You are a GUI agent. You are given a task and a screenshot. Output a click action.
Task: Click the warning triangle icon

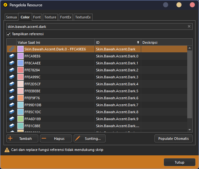click(7, 150)
